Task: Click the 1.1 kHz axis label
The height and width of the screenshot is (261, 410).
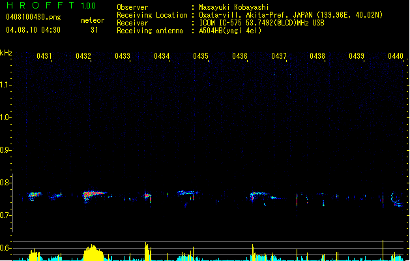Action: [x=5, y=85]
